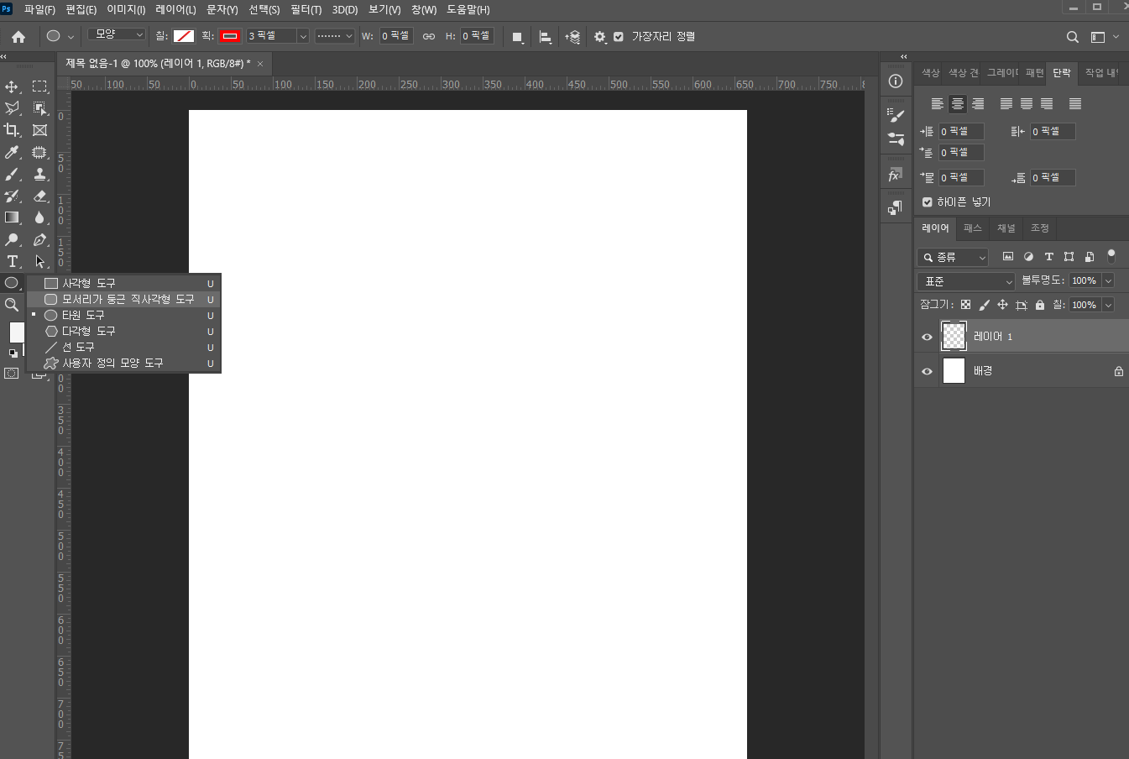Toggle lock all padlock in 잠그기 row

point(1040,305)
